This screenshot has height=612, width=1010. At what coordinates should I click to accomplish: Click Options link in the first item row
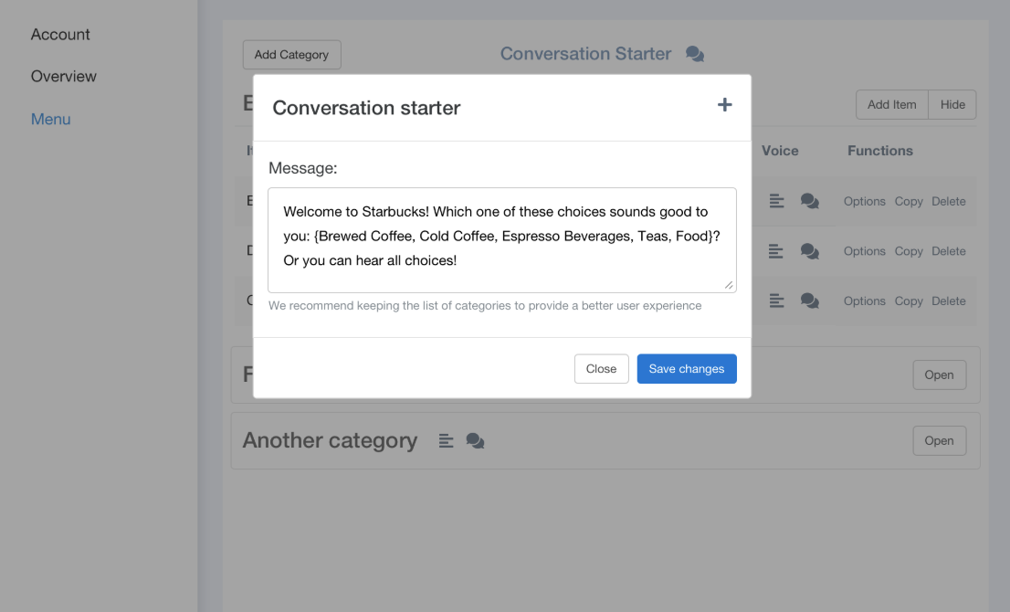point(865,201)
